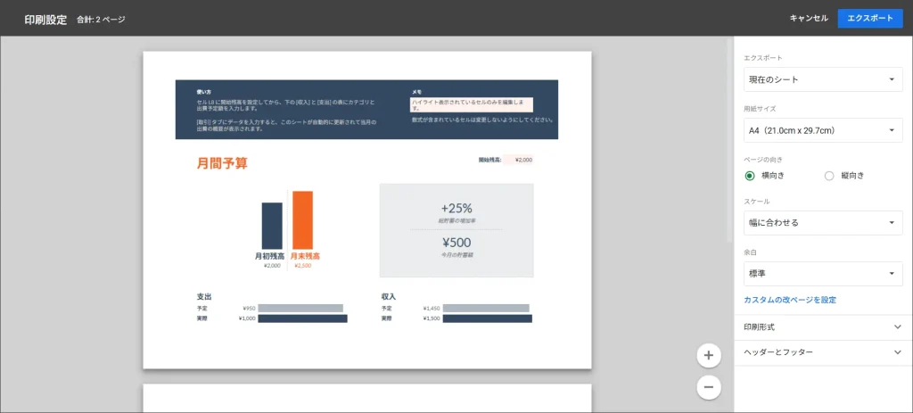Click the ¥500 savings value in preview
The width and height of the screenshot is (913, 413).
click(x=456, y=243)
